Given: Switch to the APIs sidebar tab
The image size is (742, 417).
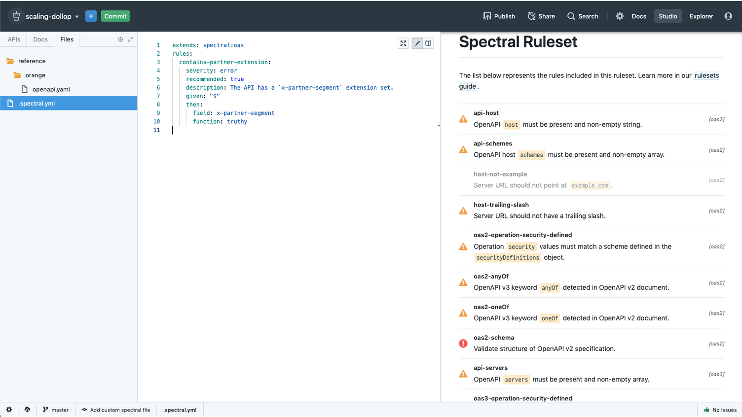Looking at the screenshot, I should (x=14, y=39).
